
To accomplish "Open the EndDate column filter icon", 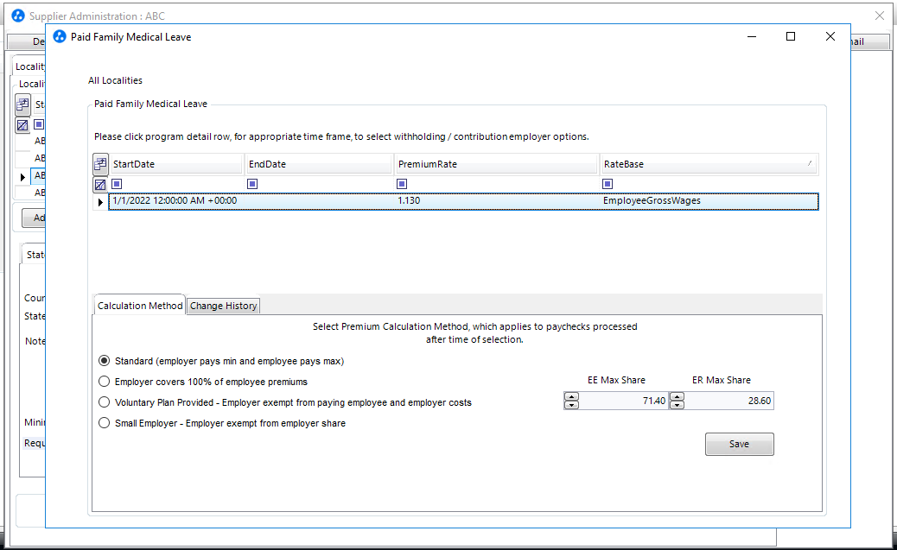I will coord(252,184).
